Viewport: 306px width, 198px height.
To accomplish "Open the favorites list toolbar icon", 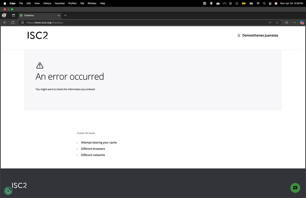I will 287,22.
